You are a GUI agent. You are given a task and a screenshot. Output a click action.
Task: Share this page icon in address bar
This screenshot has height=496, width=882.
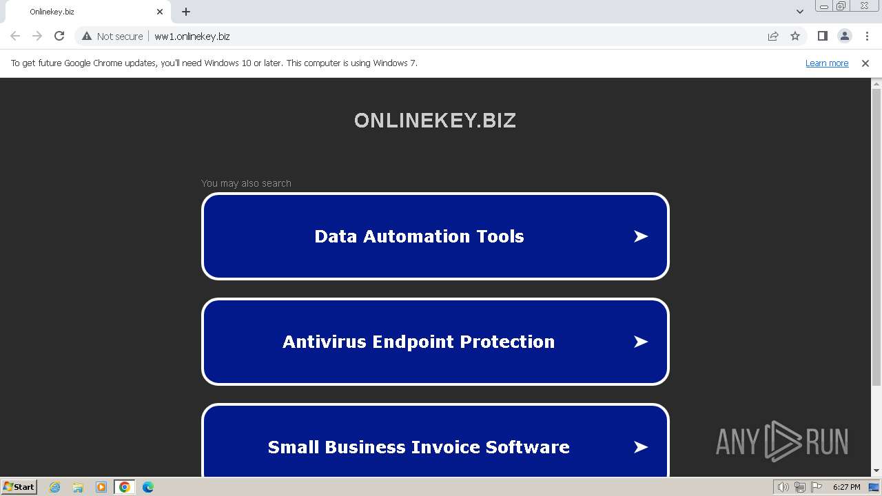[x=773, y=36]
